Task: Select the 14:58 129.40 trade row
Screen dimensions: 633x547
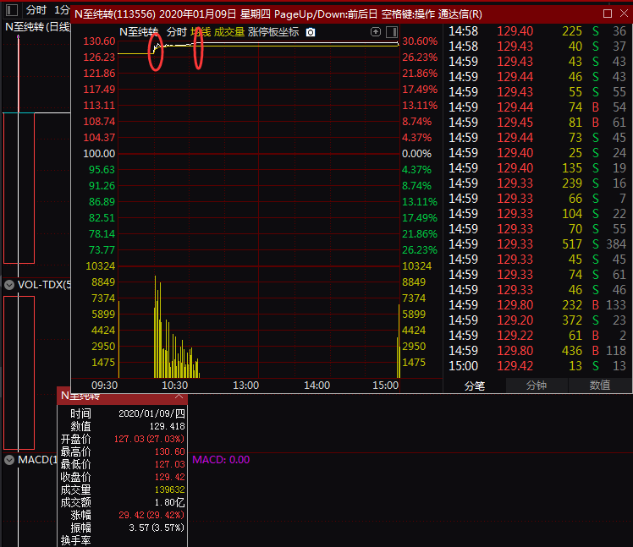Action: [537, 31]
